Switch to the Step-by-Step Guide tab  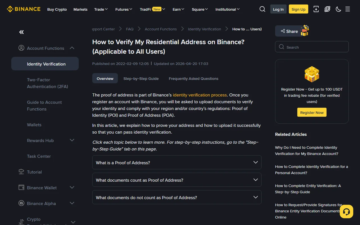(x=141, y=78)
